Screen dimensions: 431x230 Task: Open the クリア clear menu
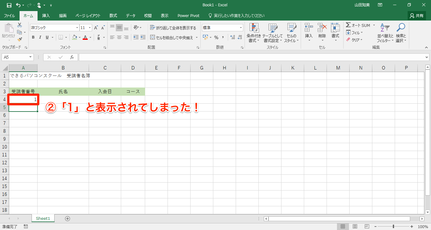(354, 40)
